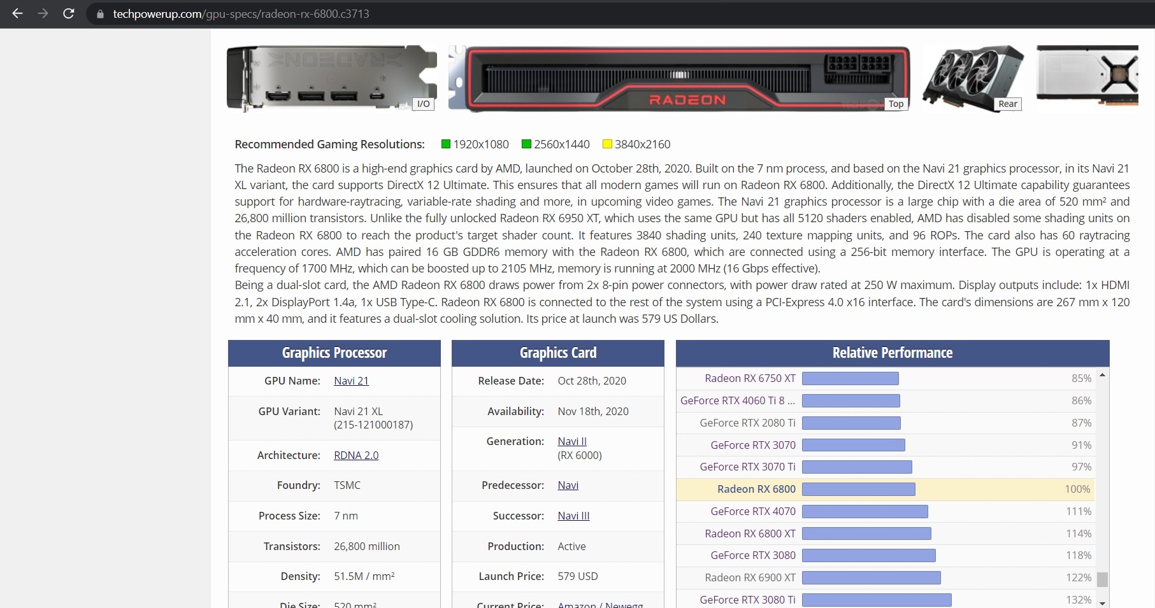The height and width of the screenshot is (608, 1155).
Task: Select highlighted Radeon RX 6800 row
Action: [x=886, y=489]
